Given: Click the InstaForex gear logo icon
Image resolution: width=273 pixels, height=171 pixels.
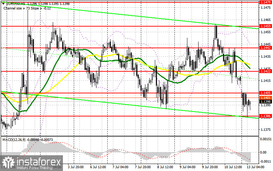Looking at the screenshot, I should 8,163.
